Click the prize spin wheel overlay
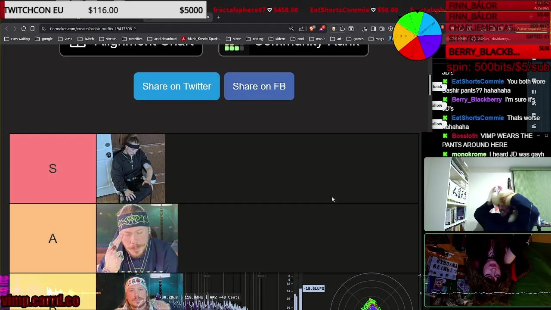The height and width of the screenshot is (310, 551). pyautogui.click(x=418, y=36)
